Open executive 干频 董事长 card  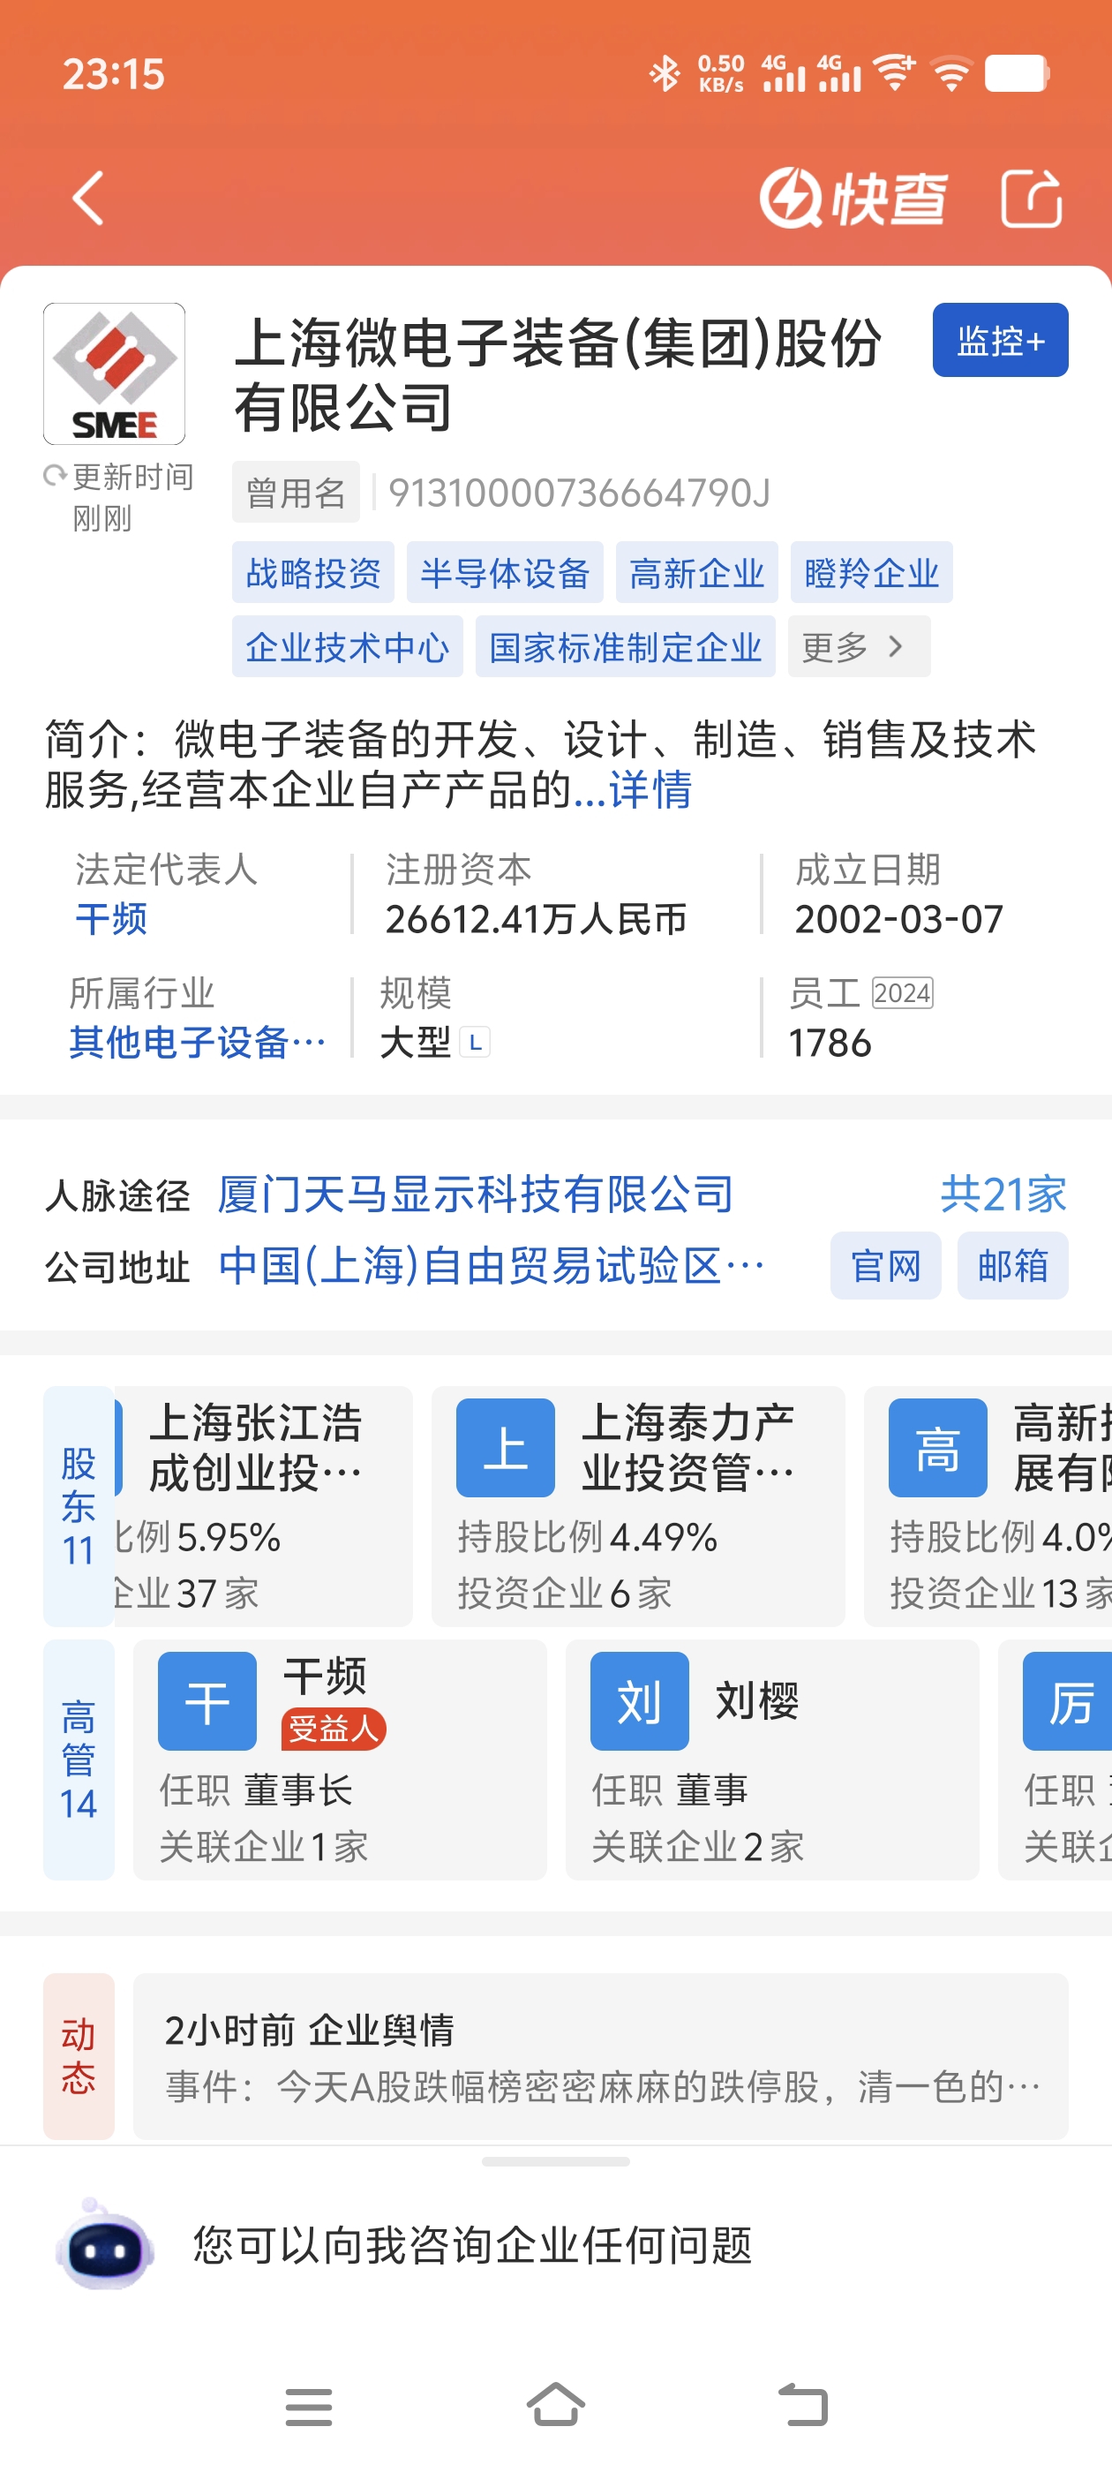coord(340,1759)
